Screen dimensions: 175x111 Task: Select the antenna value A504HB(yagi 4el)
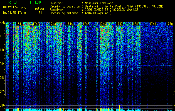click(x=98, y=13)
